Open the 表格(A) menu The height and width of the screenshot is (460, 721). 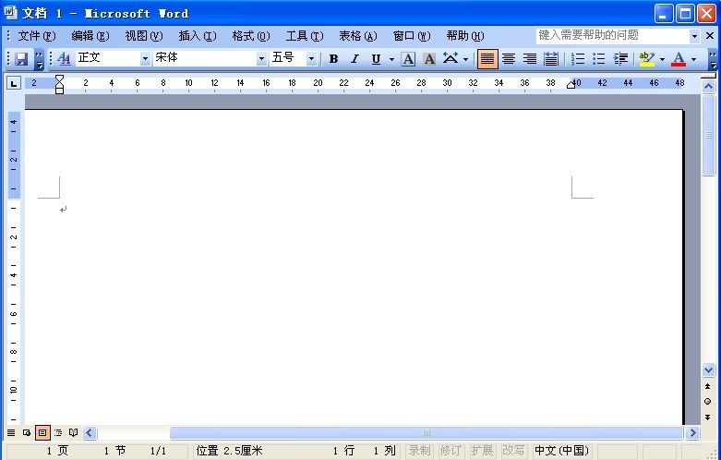(x=358, y=36)
